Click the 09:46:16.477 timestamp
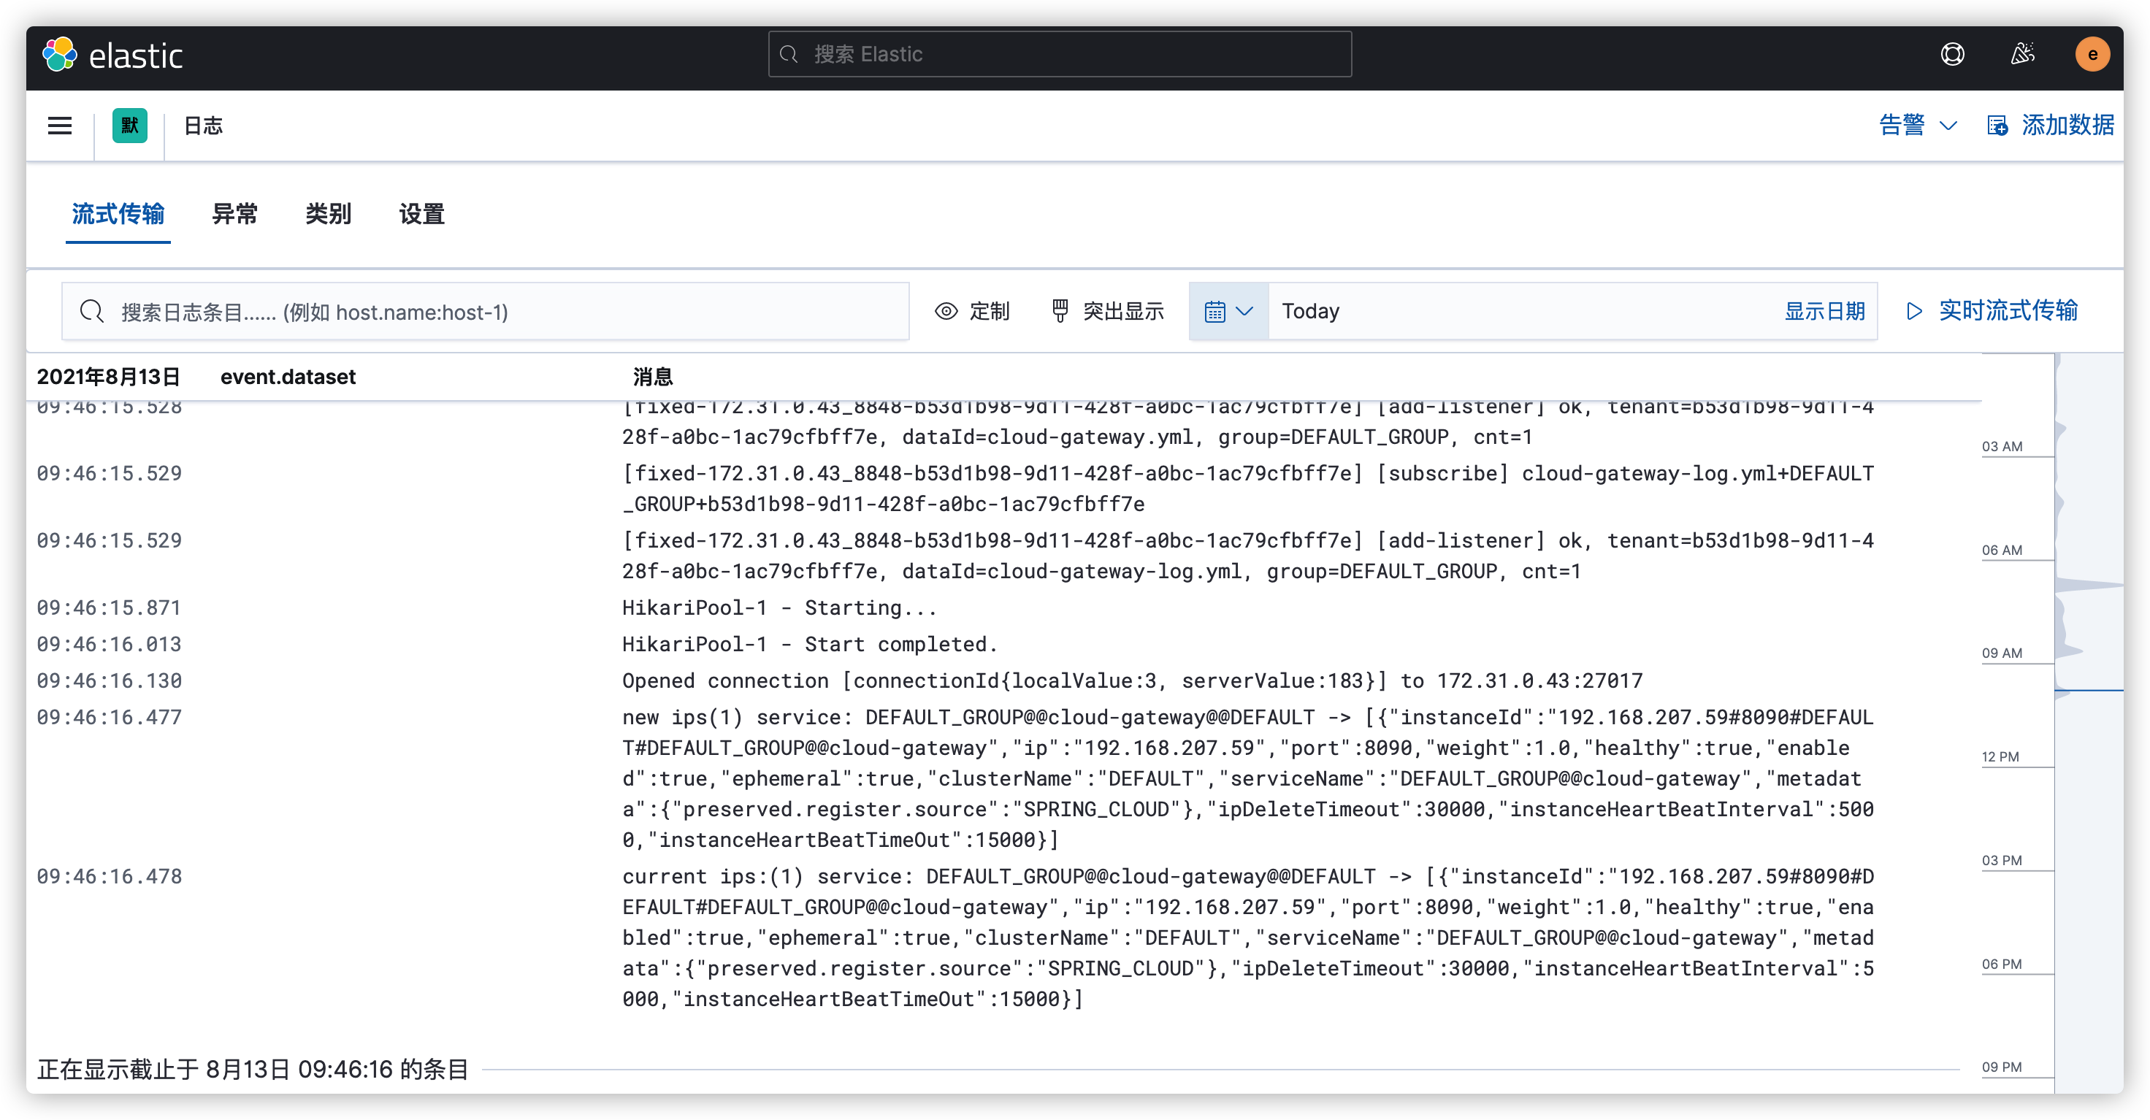 [110, 718]
